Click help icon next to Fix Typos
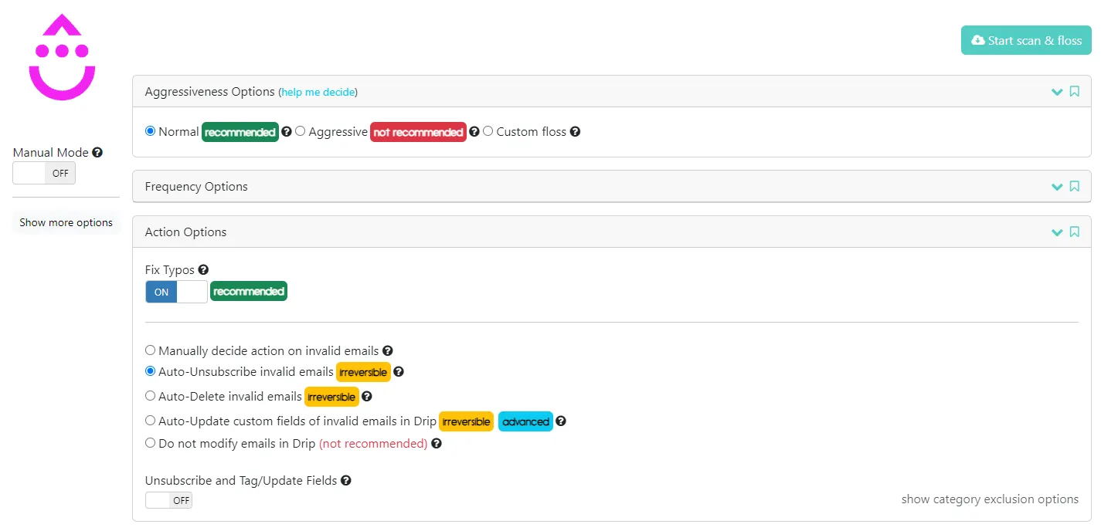This screenshot has height=531, width=1101. pos(203,270)
